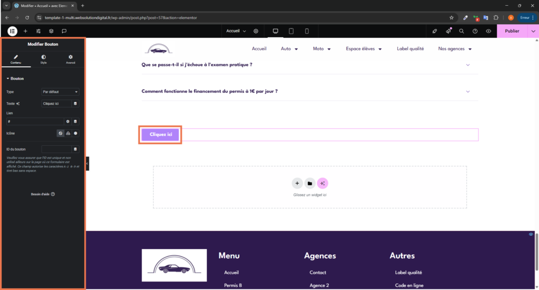Click the Publier button
The height and width of the screenshot is (290, 539).
(512, 31)
